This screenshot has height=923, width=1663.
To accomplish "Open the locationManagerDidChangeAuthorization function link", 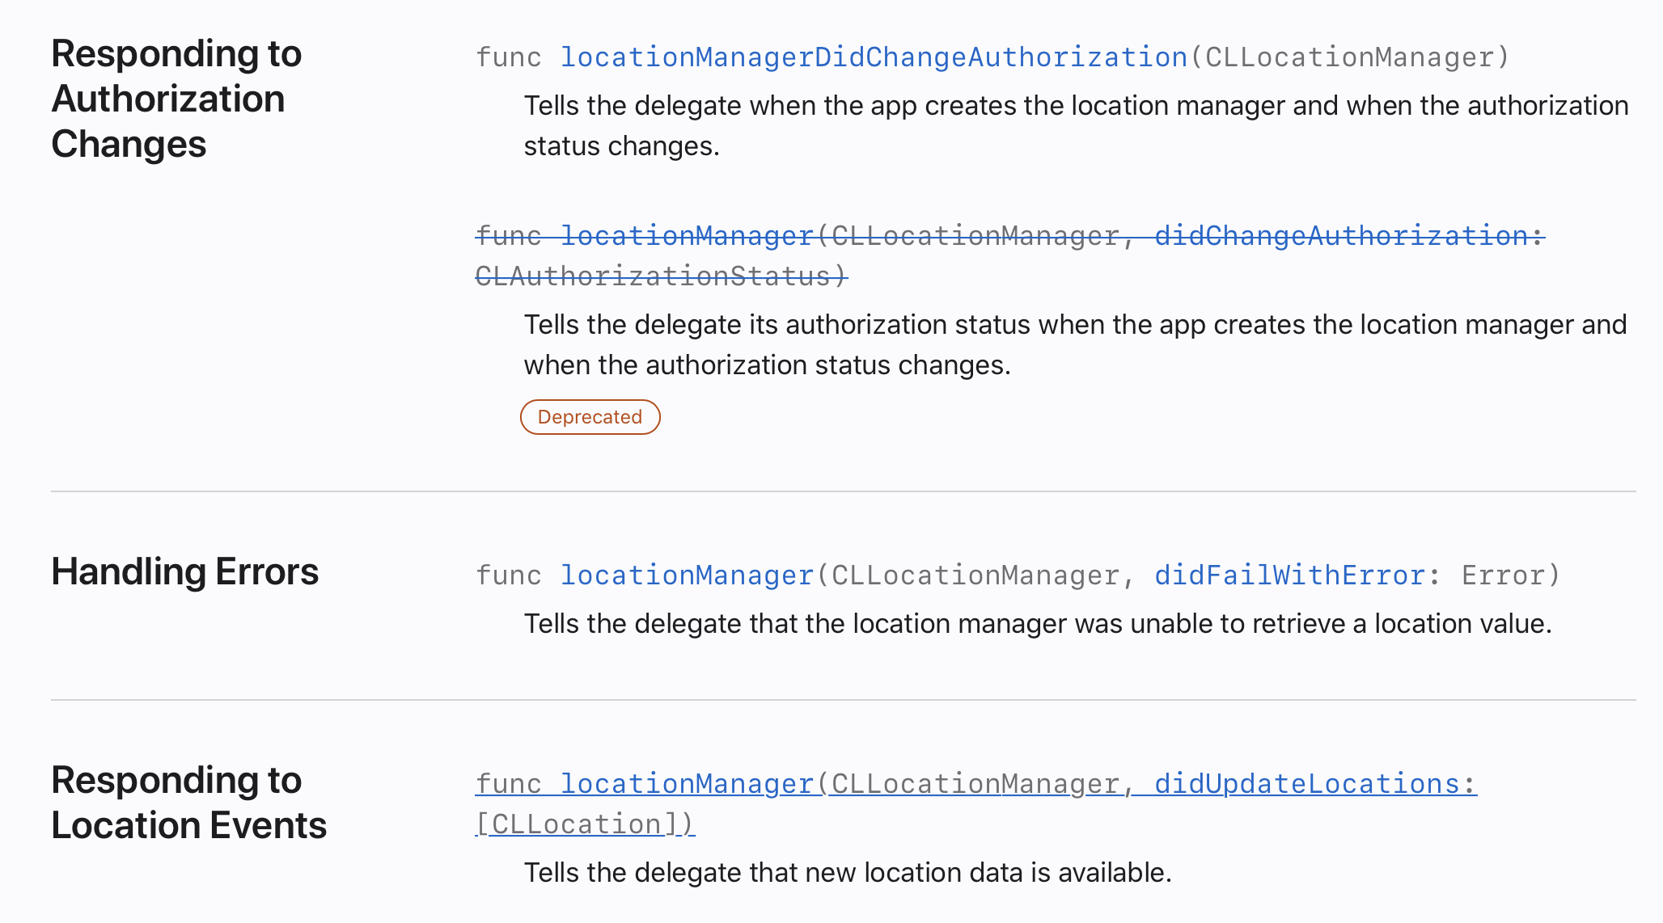I will point(874,57).
